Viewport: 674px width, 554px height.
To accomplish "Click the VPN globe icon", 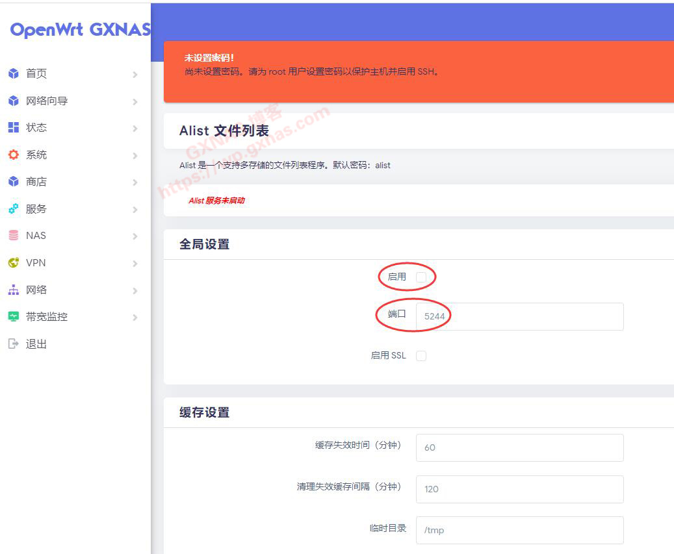I will coord(14,262).
